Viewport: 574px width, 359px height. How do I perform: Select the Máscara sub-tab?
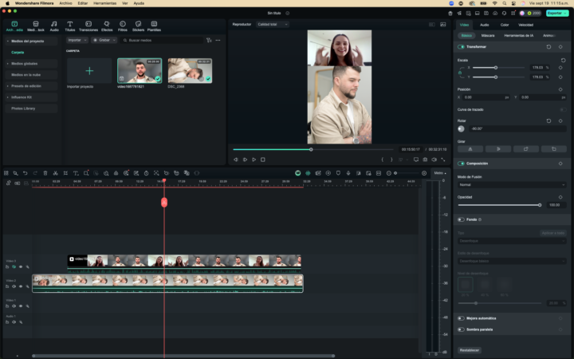tap(488, 36)
